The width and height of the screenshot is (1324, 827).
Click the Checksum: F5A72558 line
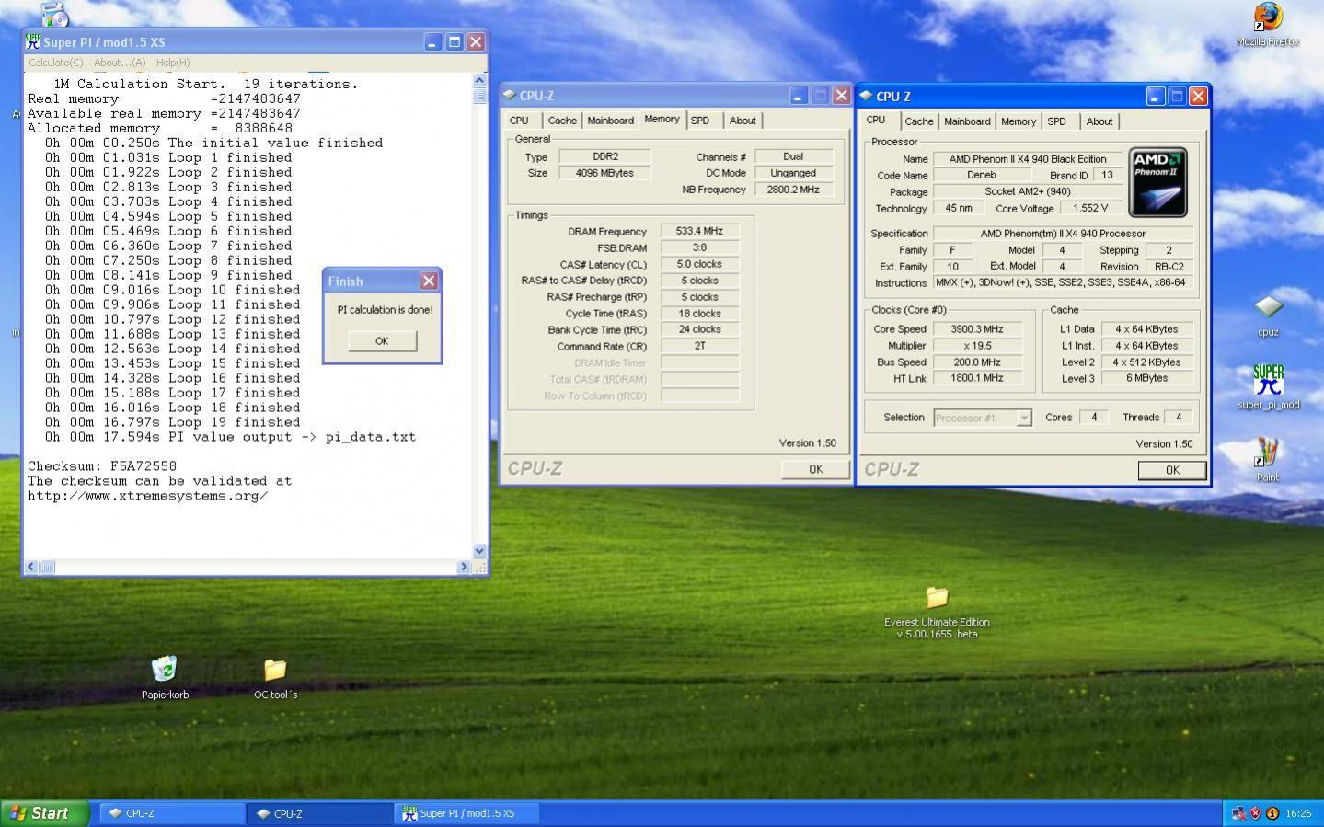point(101,466)
